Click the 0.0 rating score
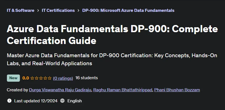This screenshot has width=225, height=110. [x=26, y=78]
